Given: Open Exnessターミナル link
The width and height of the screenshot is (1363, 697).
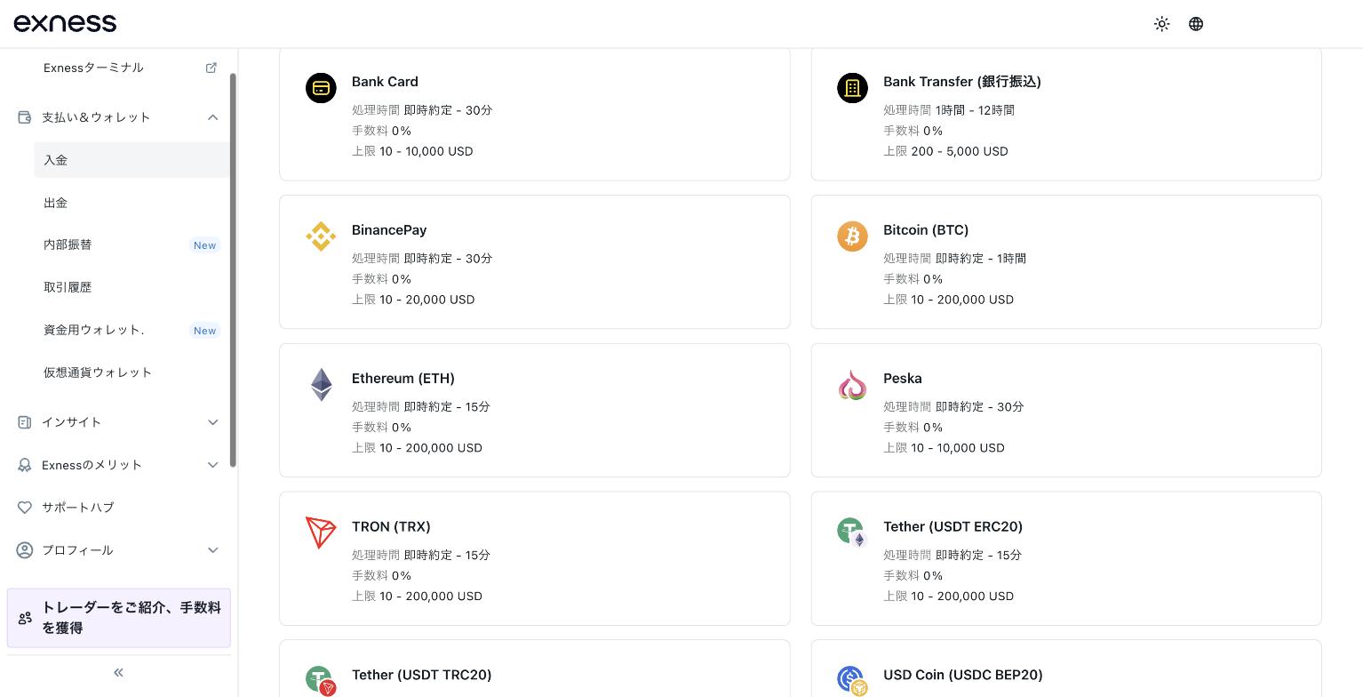Looking at the screenshot, I should tap(93, 68).
